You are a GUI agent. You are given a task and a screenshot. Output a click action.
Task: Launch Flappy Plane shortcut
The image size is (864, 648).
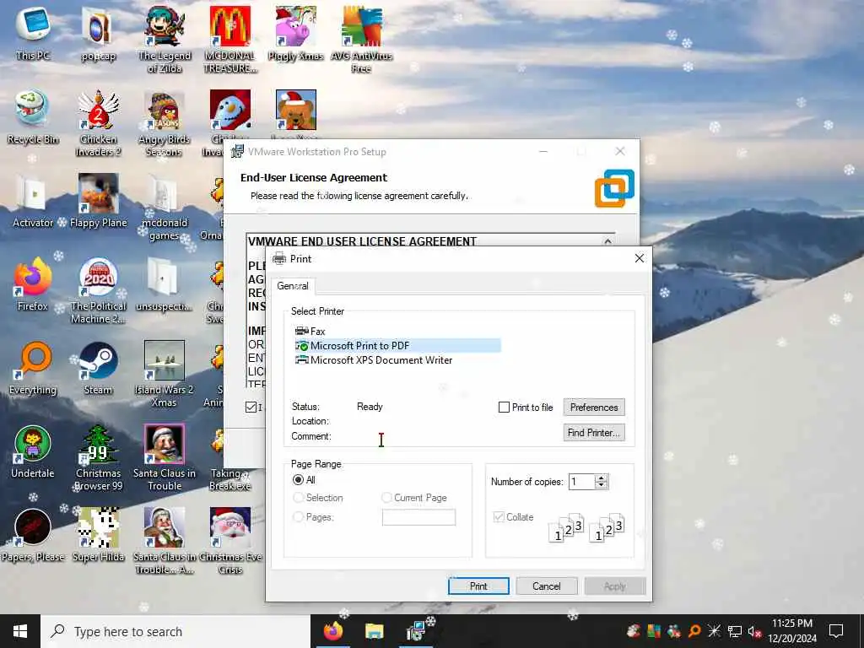click(98, 201)
